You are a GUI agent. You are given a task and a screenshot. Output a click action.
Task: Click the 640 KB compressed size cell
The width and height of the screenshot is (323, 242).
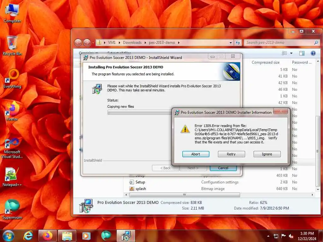(282, 189)
